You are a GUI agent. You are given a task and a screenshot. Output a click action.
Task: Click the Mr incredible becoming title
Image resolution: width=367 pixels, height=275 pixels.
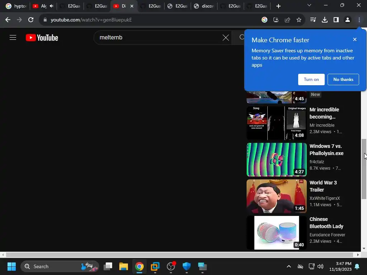click(x=324, y=113)
